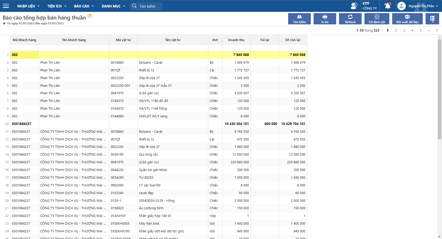Click the notification bell icon
442x239 pixels.
click(x=388, y=6)
